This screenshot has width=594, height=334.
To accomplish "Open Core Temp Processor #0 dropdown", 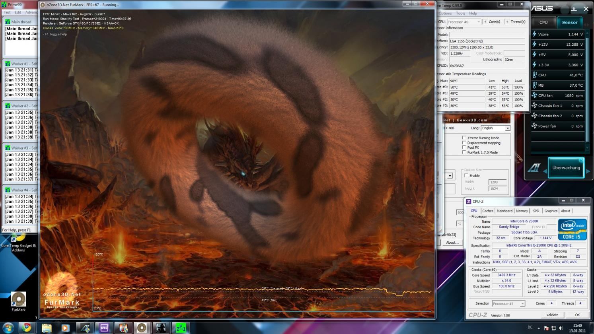I will (464, 22).
